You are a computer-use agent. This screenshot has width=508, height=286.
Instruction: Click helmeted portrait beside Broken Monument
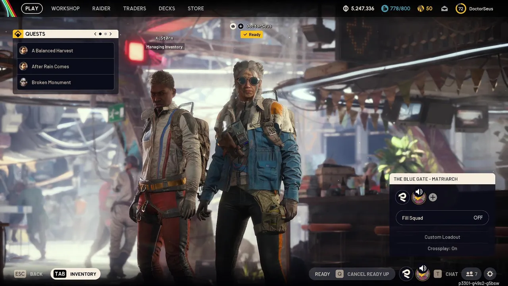23,82
